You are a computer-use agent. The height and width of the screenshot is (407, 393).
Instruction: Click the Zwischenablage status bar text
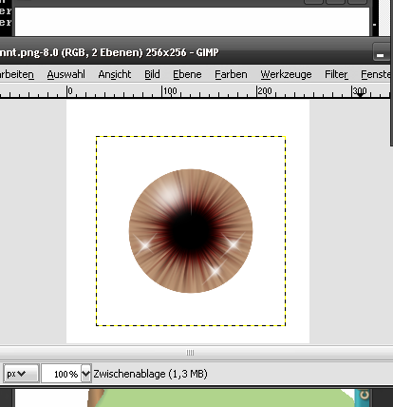150,374
